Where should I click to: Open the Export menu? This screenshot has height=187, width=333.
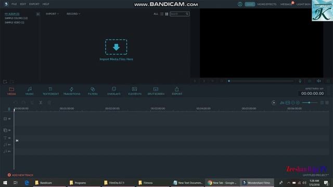pos(34,4)
